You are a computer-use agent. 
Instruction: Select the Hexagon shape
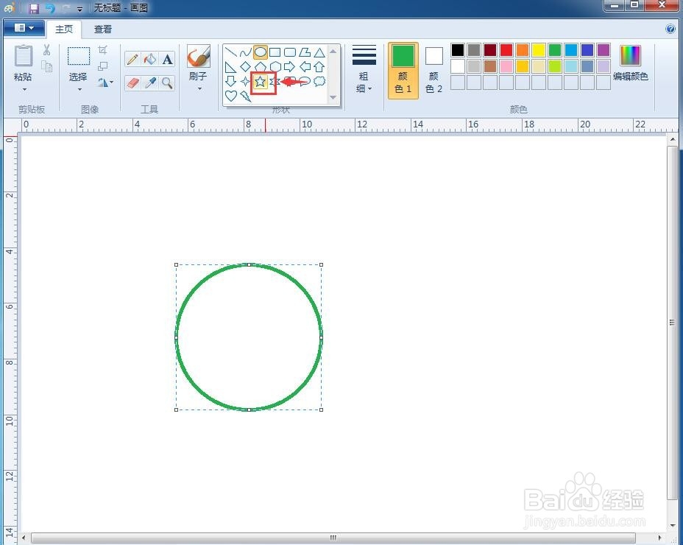click(275, 67)
